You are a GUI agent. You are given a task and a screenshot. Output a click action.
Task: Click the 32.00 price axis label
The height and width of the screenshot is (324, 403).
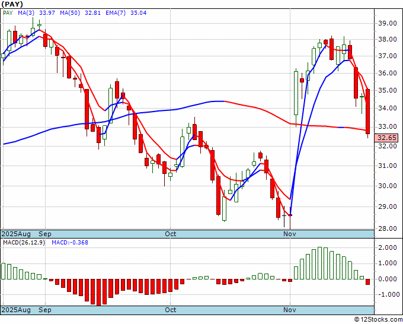coord(388,145)
